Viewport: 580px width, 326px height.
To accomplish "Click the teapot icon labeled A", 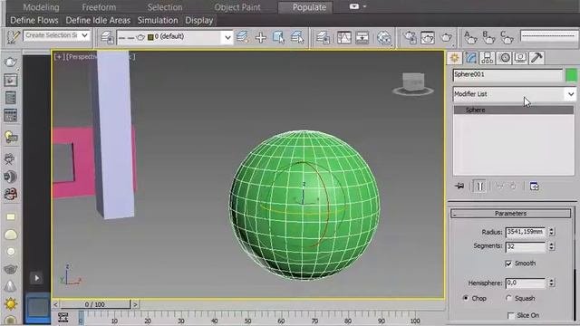I will (470, 37).
